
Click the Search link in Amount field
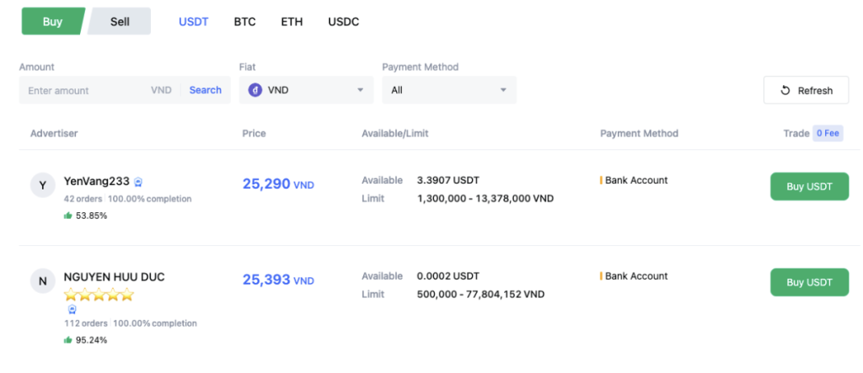coord(205,90)
